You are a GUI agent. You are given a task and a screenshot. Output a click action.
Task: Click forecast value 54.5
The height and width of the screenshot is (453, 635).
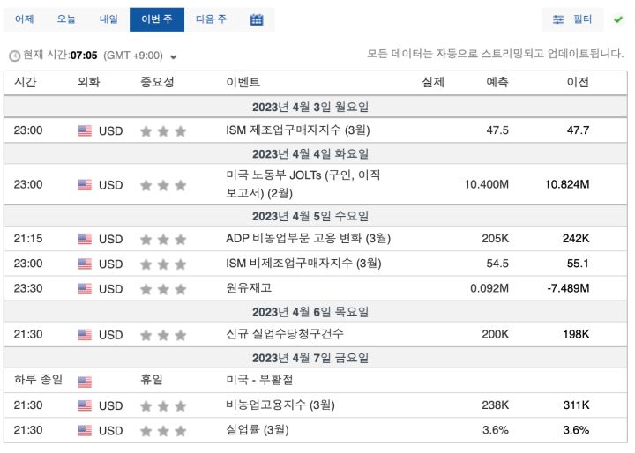[497, 264]
